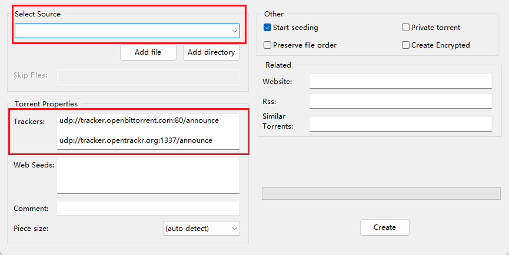
Task: Focus the Web Seeds text area
Action: click(x=148, y=175)
